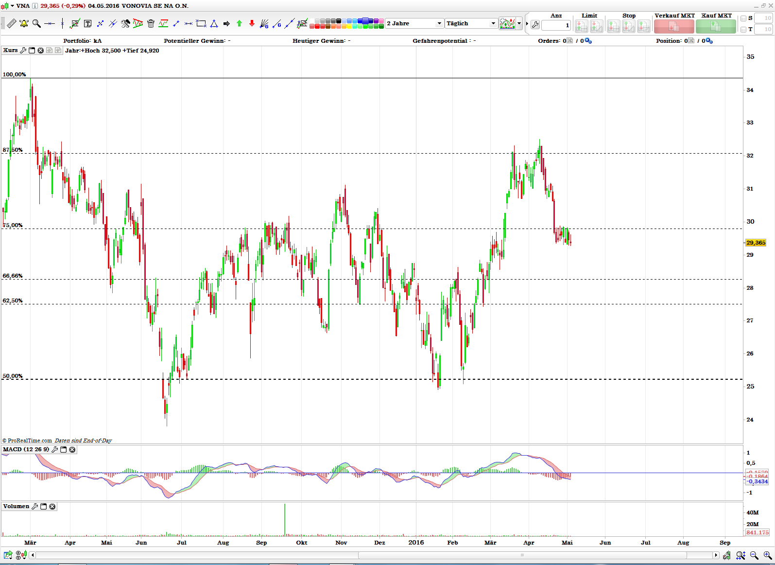Place a green up arrow marker
775x565 pixels.
coord(239,23)
